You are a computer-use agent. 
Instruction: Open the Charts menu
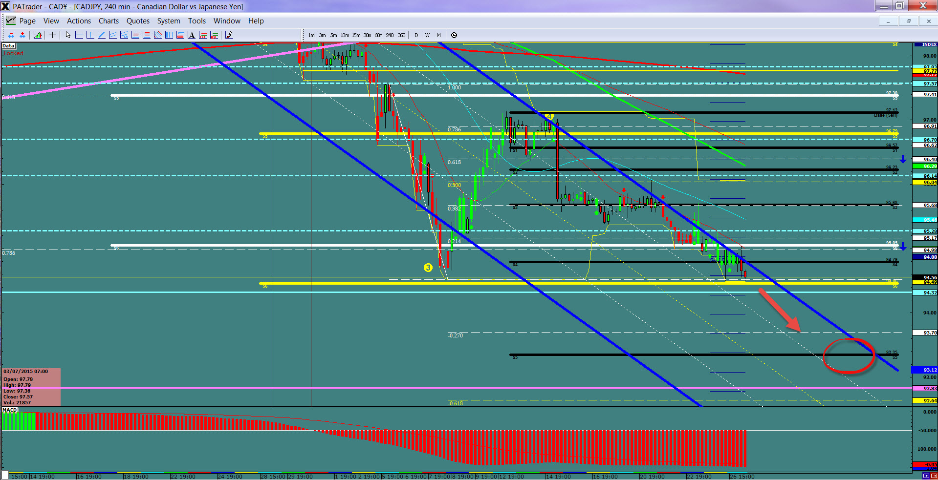(x=109, y=21)
